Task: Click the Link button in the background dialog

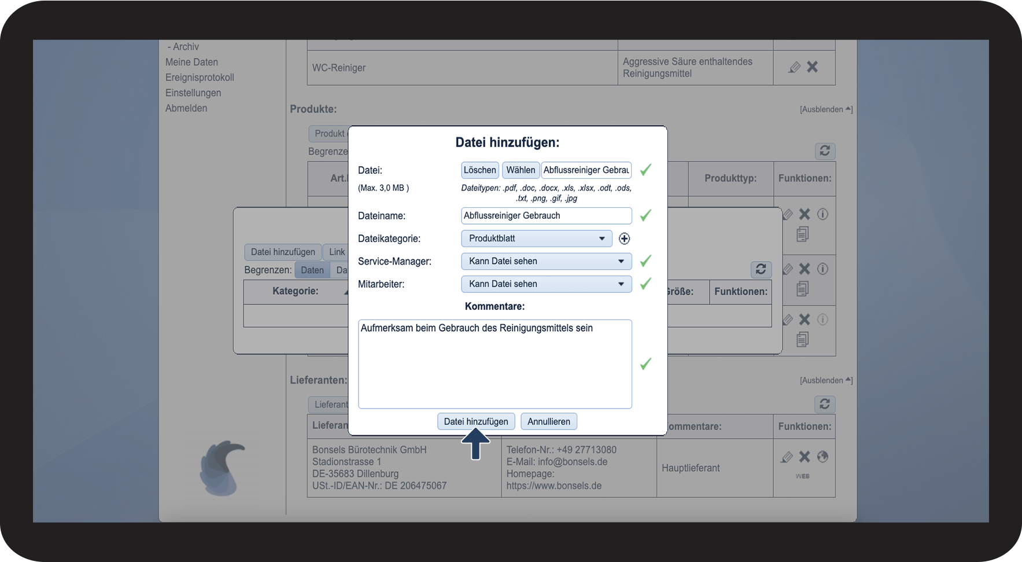Action: tap(336, 252)
